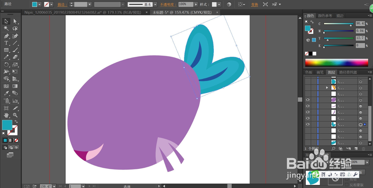The image size is (373, 188).
Task: Expand the sublayer with the orange thumbnail
Action: [327, 88]
